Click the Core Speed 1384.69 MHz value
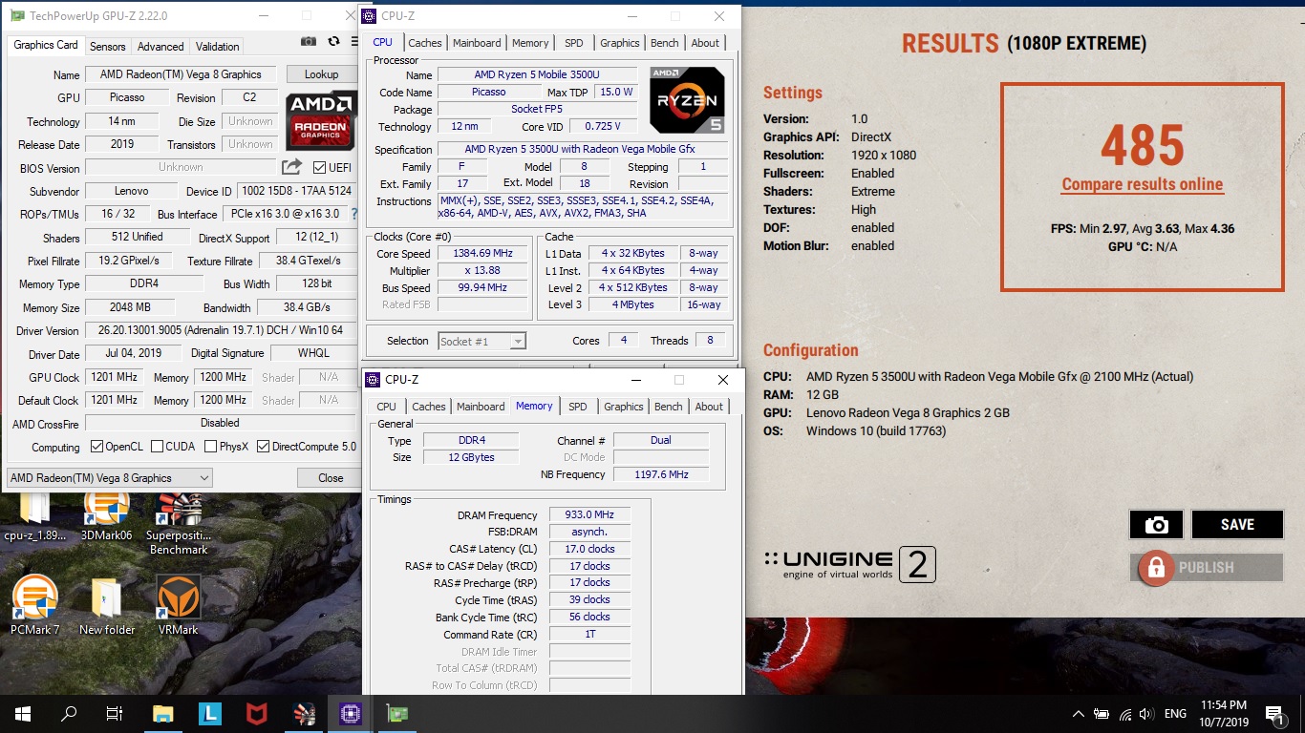Image resolution: width=1305 pixels, height=733 pixels. coord(482,254)
